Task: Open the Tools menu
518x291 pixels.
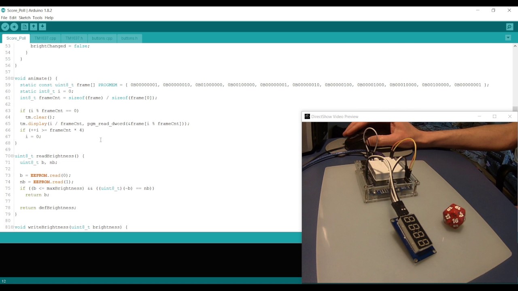Action: 38,18
